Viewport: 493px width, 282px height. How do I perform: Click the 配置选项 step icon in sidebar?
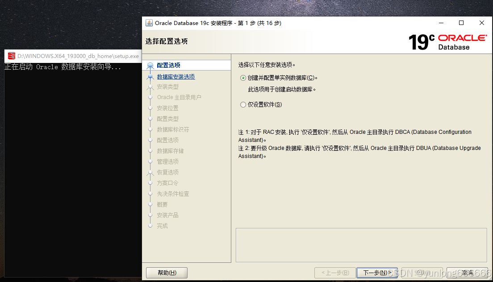click(x=150, y=65)
